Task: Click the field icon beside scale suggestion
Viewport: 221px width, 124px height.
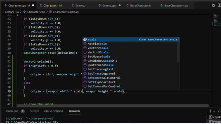Action: click(85, 40)
